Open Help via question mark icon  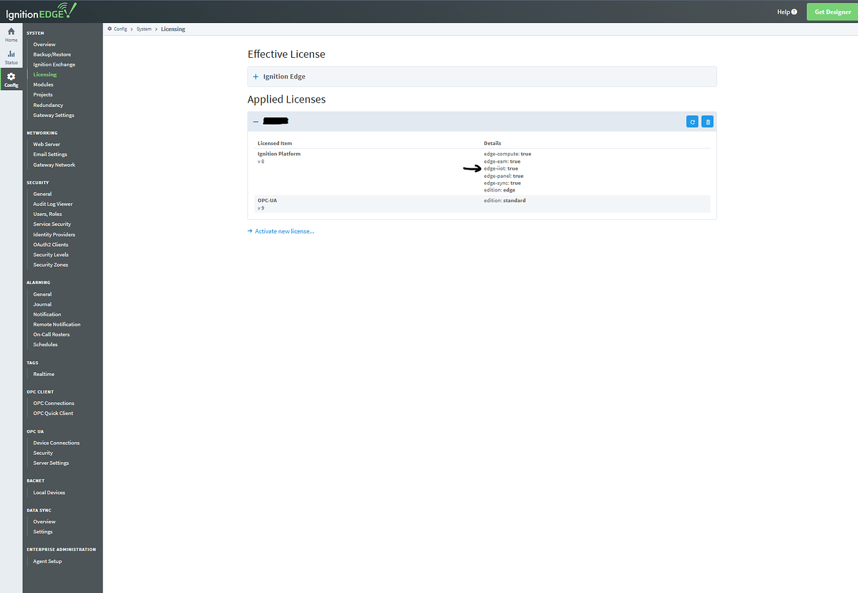click(786, 11)
